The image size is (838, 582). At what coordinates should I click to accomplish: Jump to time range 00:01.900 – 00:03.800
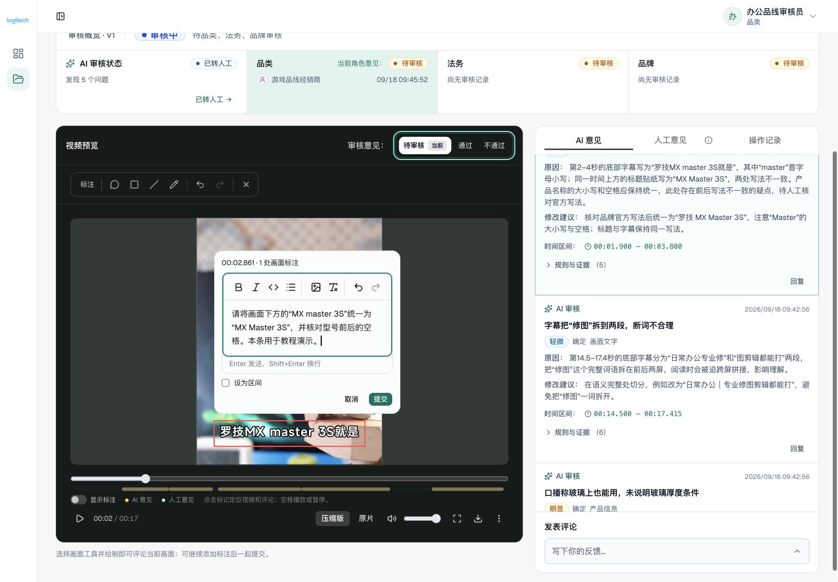(x=633, y=246)
